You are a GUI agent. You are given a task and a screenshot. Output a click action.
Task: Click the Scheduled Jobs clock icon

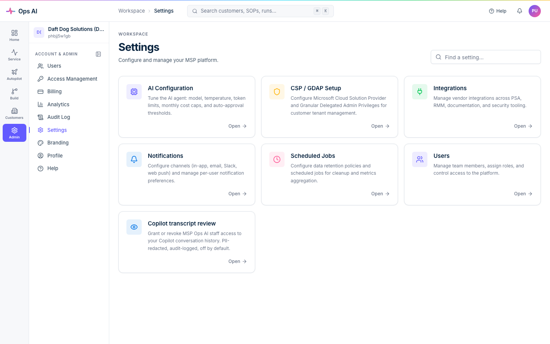coord(277,159)
